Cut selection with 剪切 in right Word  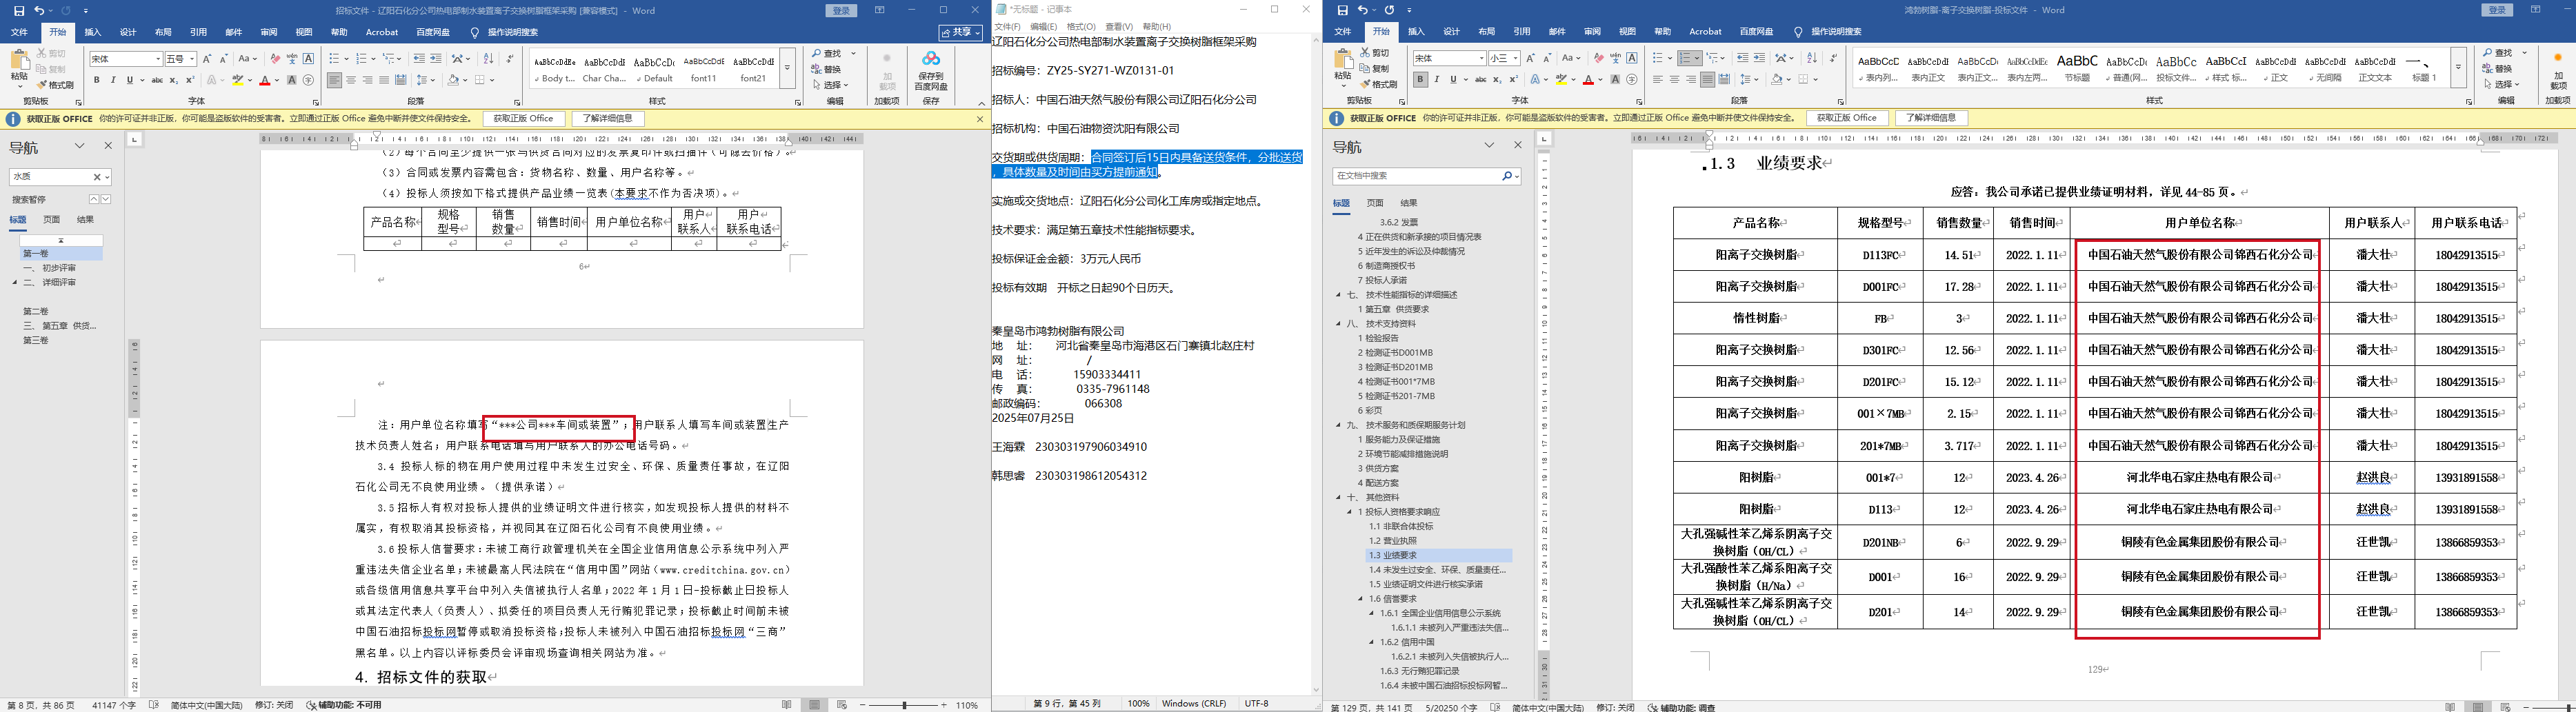pos(1375,53)
